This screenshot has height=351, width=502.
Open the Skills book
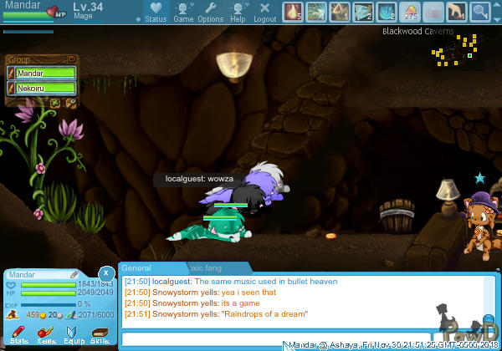[100, 336]
